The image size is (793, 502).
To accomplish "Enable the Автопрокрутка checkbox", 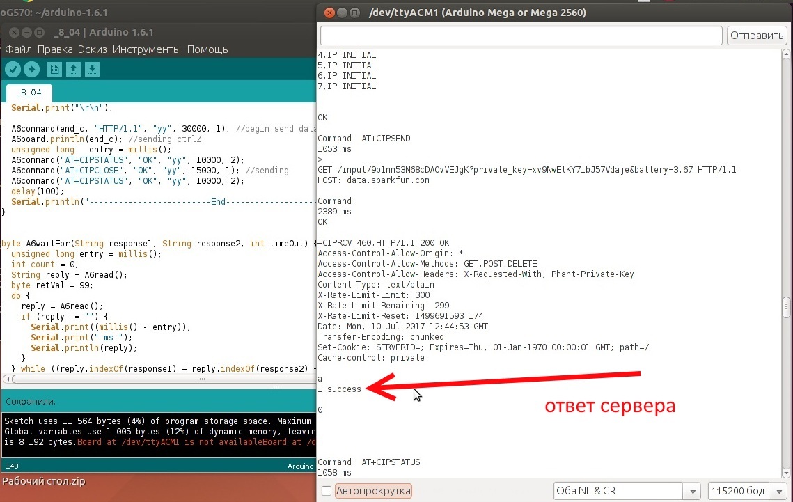I will (x=327, y=491).
